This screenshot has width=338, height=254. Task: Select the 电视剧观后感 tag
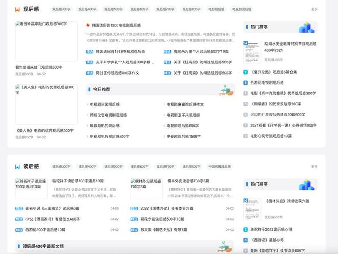coord(242,9)
